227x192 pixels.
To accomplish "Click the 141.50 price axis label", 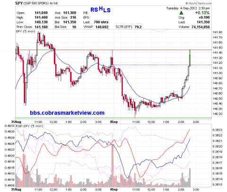I will tap(218, 48).
